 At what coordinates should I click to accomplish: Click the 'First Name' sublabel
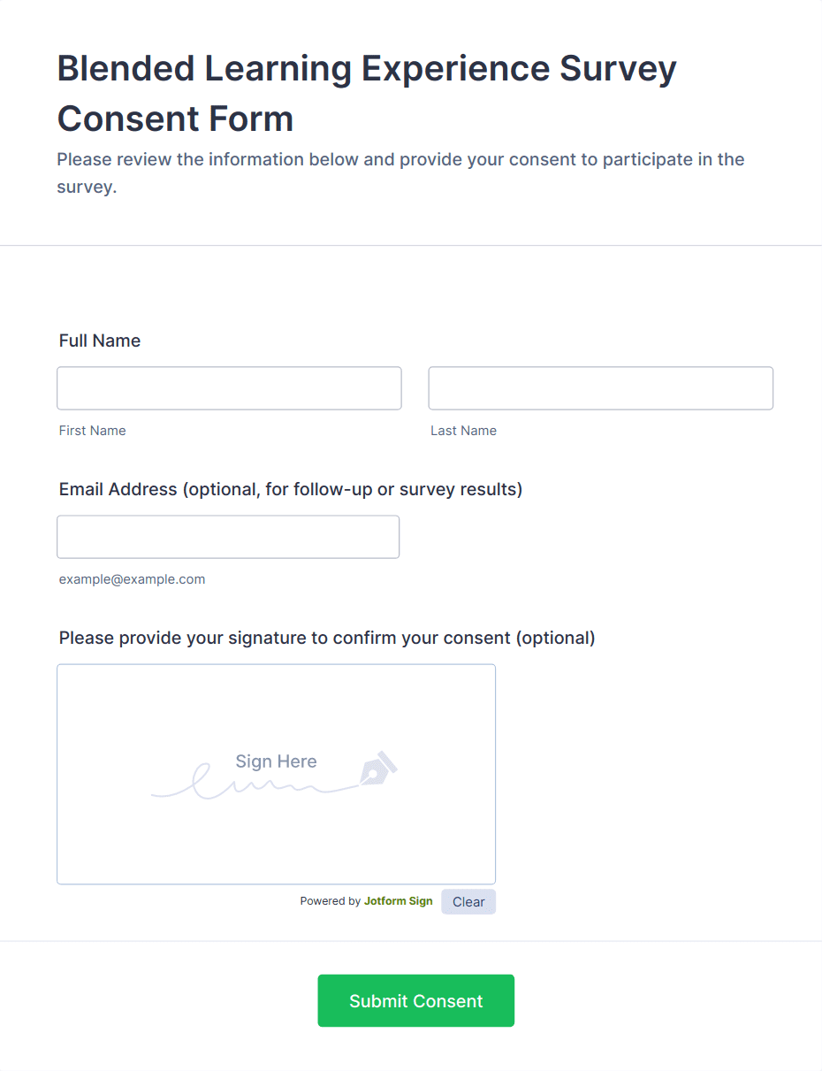(93, 431)
